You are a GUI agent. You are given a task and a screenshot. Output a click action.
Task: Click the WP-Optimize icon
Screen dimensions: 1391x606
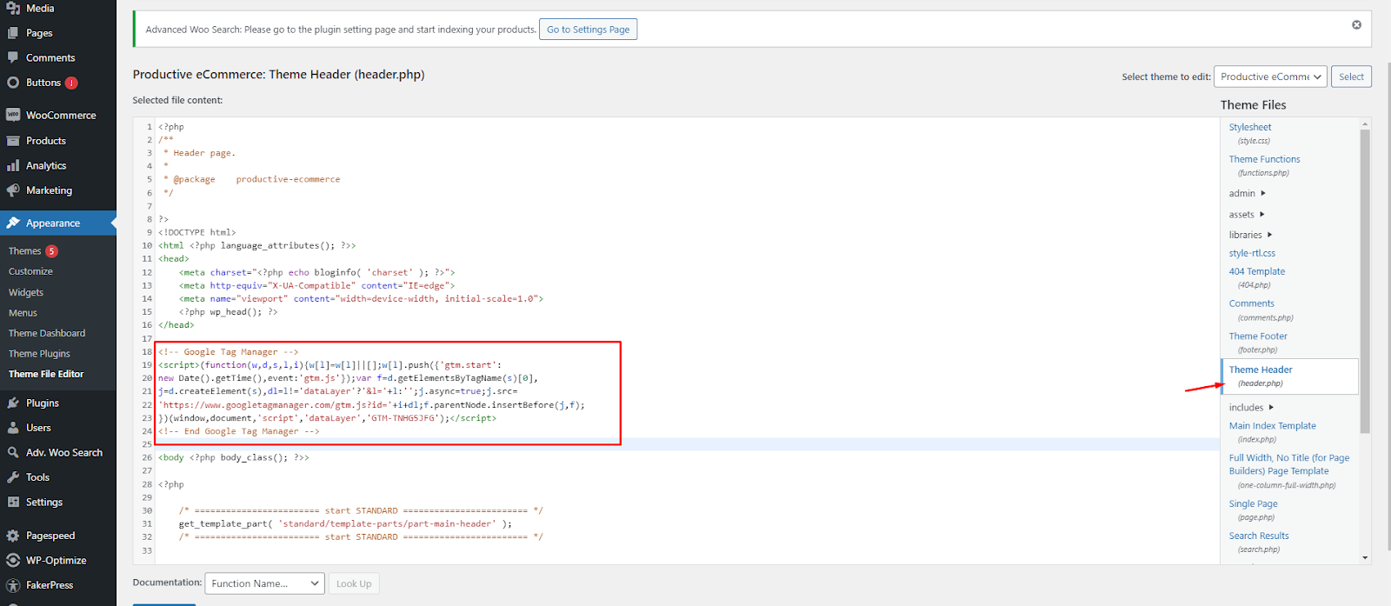coord(13,561)
